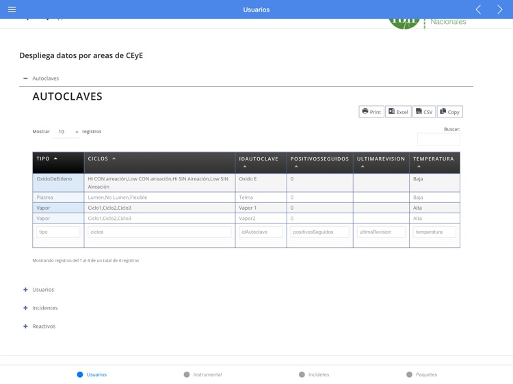Viewport: 513px width, 384px height.
Task: Click the positivosSeguidos filter field
Action: pos(320,232)
